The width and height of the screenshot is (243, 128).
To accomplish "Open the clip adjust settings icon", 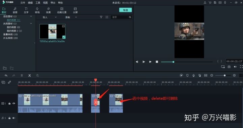I will 37,76.
